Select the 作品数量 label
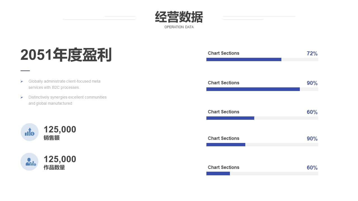 click(x=54, y=167)
